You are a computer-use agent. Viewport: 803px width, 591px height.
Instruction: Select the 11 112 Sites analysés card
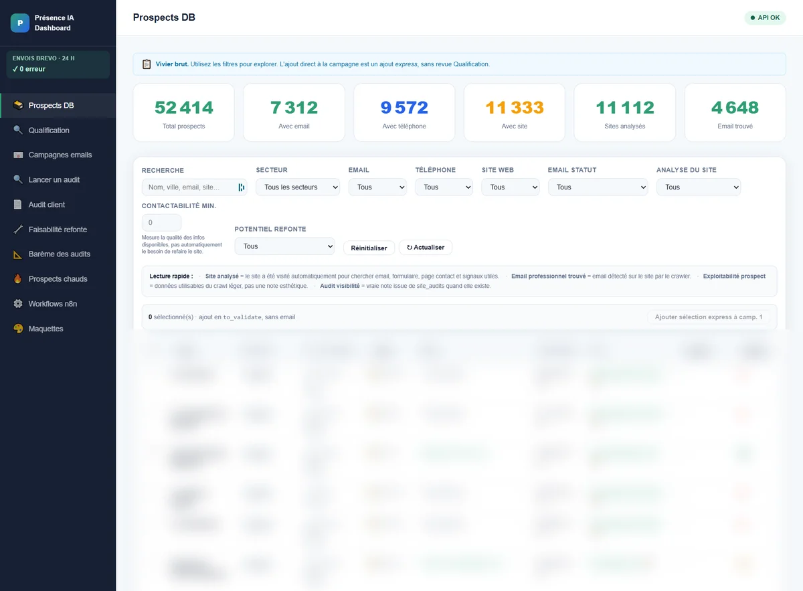coord(625,112)
